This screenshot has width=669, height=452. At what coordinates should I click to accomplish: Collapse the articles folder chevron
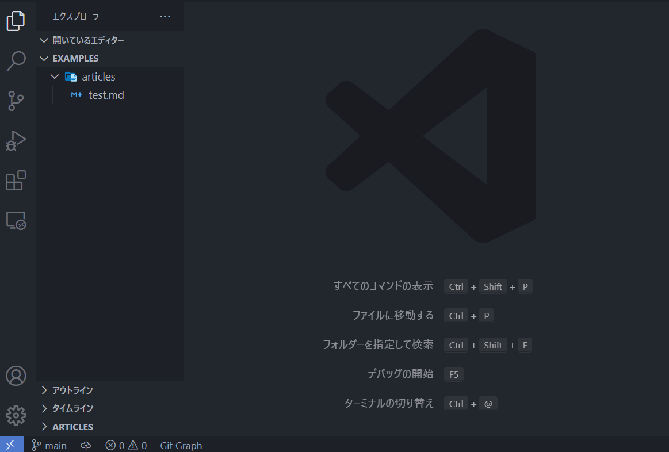(x=55, y=76)
